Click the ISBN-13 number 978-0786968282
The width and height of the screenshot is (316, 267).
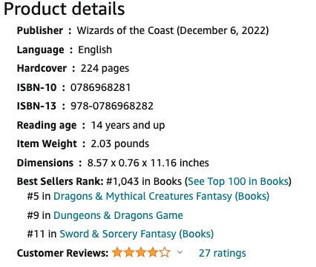pyautogui.click(x=112, y=106)
